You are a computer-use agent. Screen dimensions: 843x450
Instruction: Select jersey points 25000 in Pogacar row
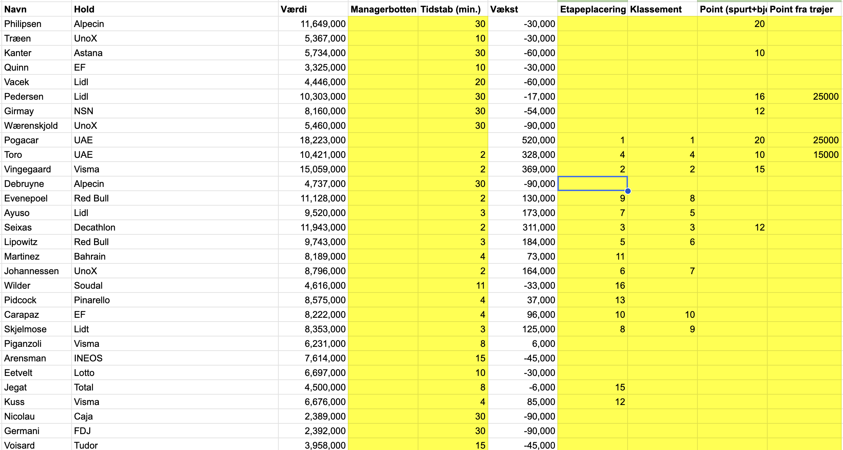tap(805, 140)
